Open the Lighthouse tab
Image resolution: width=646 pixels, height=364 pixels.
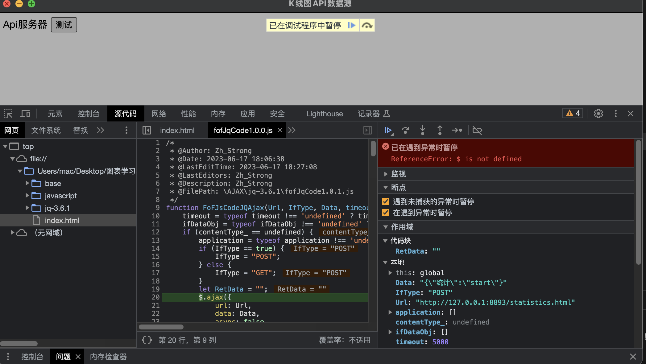(x=325, y=114)
